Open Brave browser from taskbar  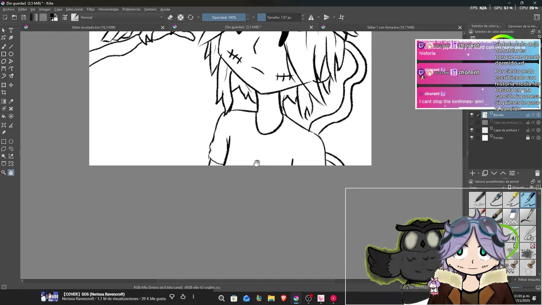pyautogui.click(x=284, y=298)
